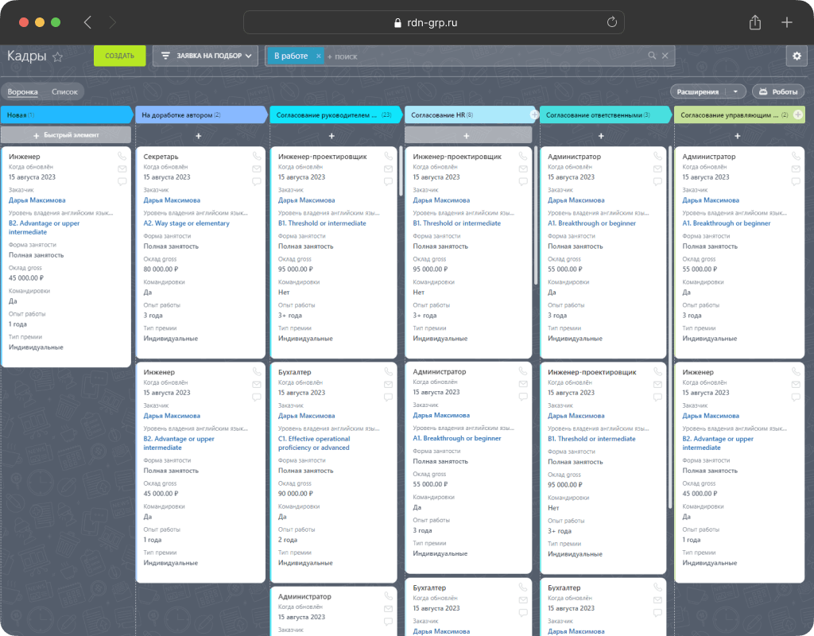This screenshot has height=636, width=814.
Task: Reload the page with the refresh icon
Action: click(612, 22)
